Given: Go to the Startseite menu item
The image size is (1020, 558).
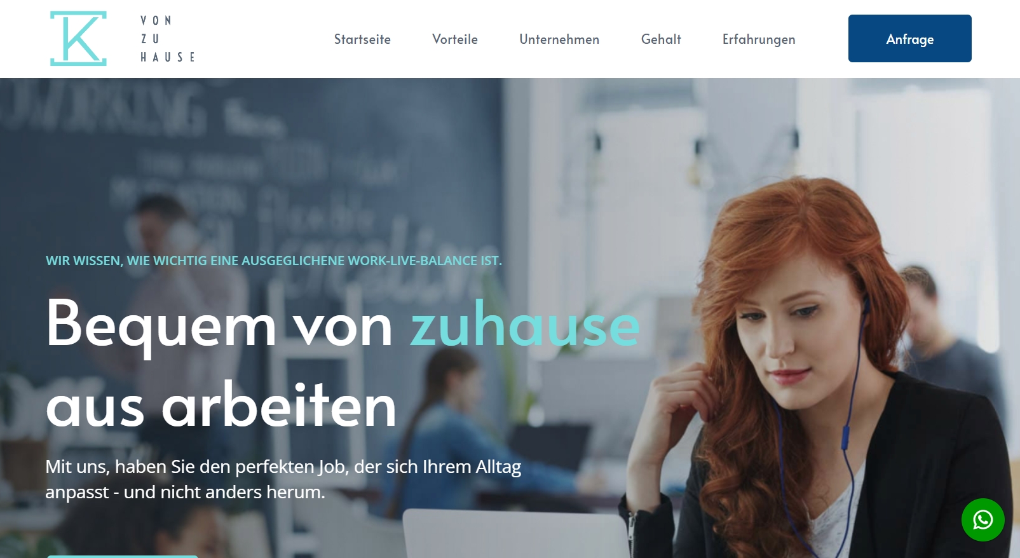Looking at the screenshot, I should click(x=362, y=39).
